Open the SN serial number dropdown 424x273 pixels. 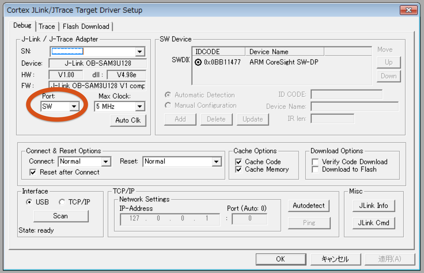(140, 52)
